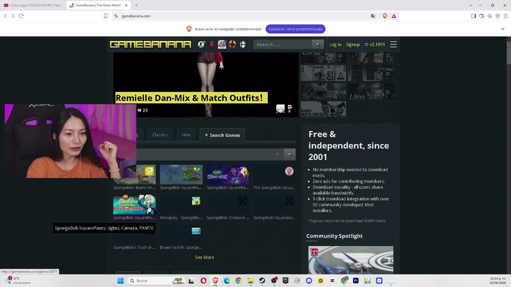This screenshot has width=511, height=287.
Task: Dismiss the default browser notification bar
Action: tap(503, 29)
